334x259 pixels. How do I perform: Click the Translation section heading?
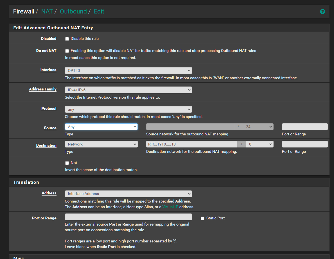coord(26,182)
